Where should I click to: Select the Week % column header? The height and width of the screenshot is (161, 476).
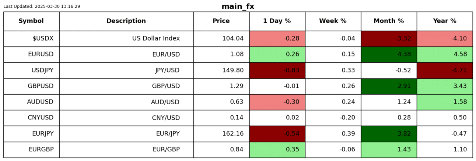[x=333, y=21]
